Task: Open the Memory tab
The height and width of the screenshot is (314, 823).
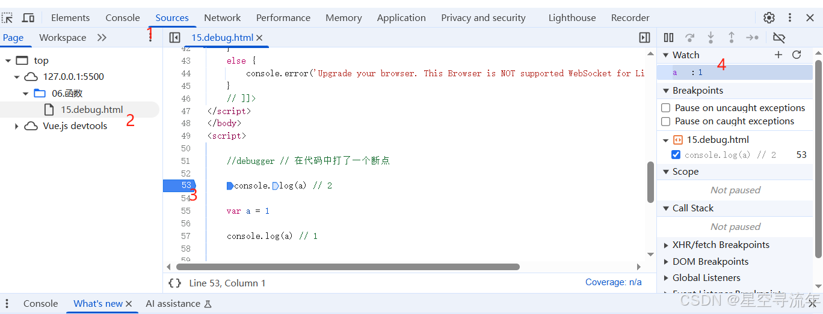Action: [344, 17]
